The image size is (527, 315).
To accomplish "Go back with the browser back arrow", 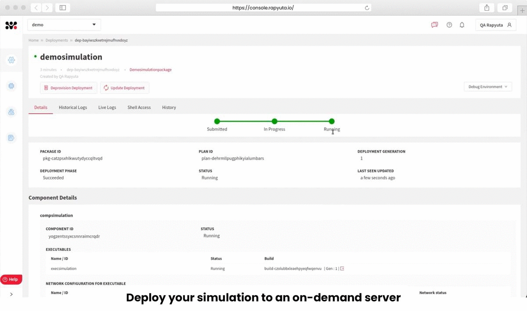I will pyautogui.click(x=36, y=7).
